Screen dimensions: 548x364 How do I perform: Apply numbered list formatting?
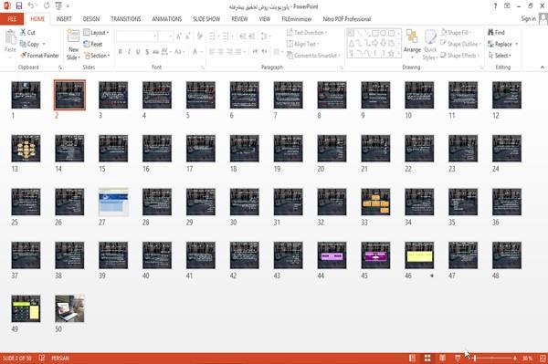(225, 36)
